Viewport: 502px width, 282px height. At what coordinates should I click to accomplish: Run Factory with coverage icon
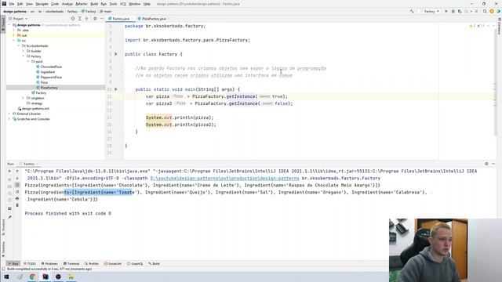click(x=460, y=11)
